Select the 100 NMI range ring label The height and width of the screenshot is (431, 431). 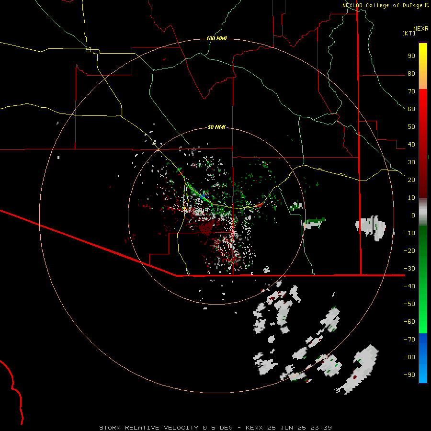coord(216,38)
